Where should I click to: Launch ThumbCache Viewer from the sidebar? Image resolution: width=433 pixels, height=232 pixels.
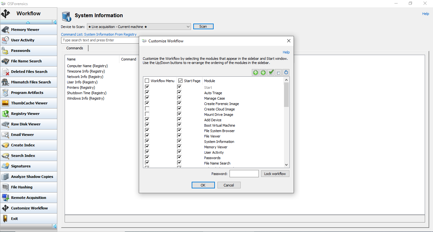(x=29, y=103)
